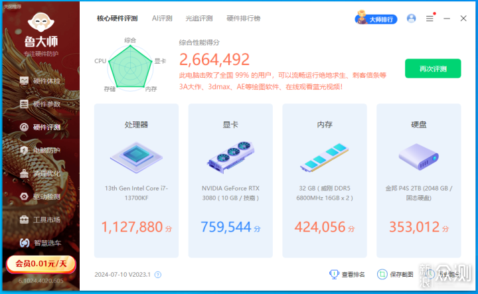Image resolution: width=478 pixels, height=294 pixels.
Task: Click the memory stick illustration
Action: point(325,157)
